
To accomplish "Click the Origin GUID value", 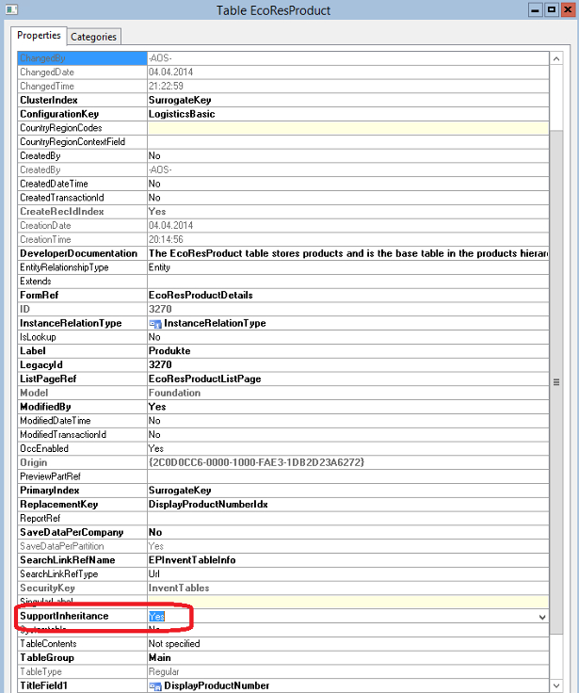I will click(x=256, y=462).
